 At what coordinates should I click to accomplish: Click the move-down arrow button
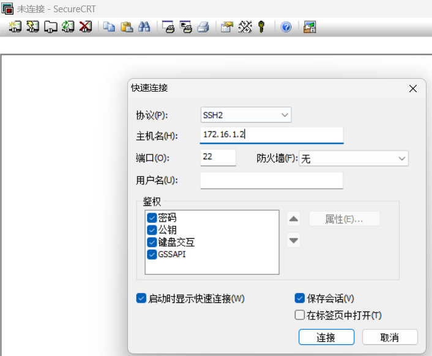click(x=294, y=241)
